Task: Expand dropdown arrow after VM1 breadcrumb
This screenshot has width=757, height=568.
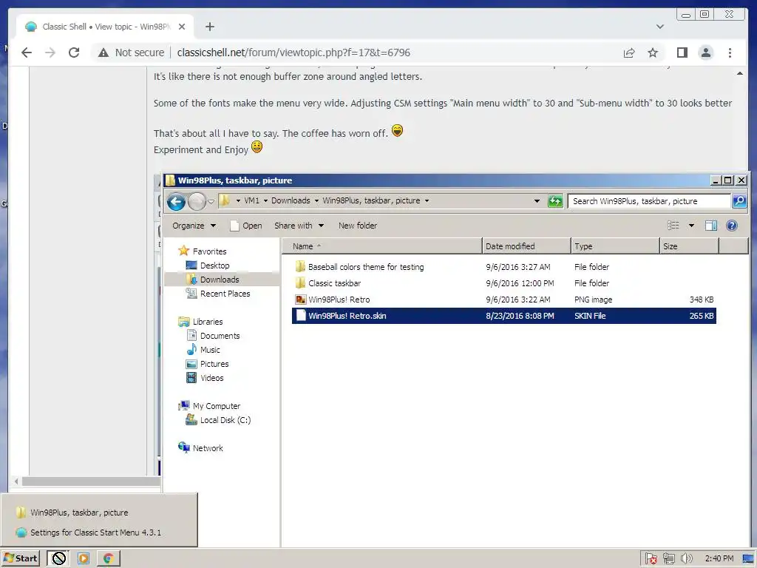Action: pos(265,201)
